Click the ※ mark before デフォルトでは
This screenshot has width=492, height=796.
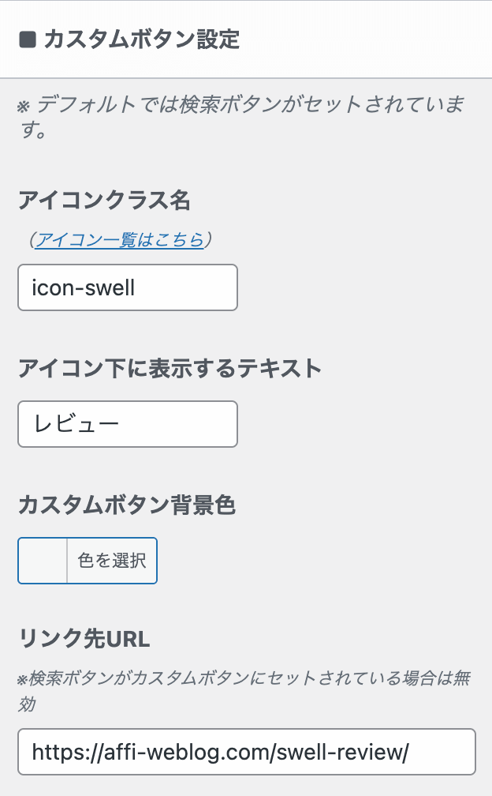point(23,106)
